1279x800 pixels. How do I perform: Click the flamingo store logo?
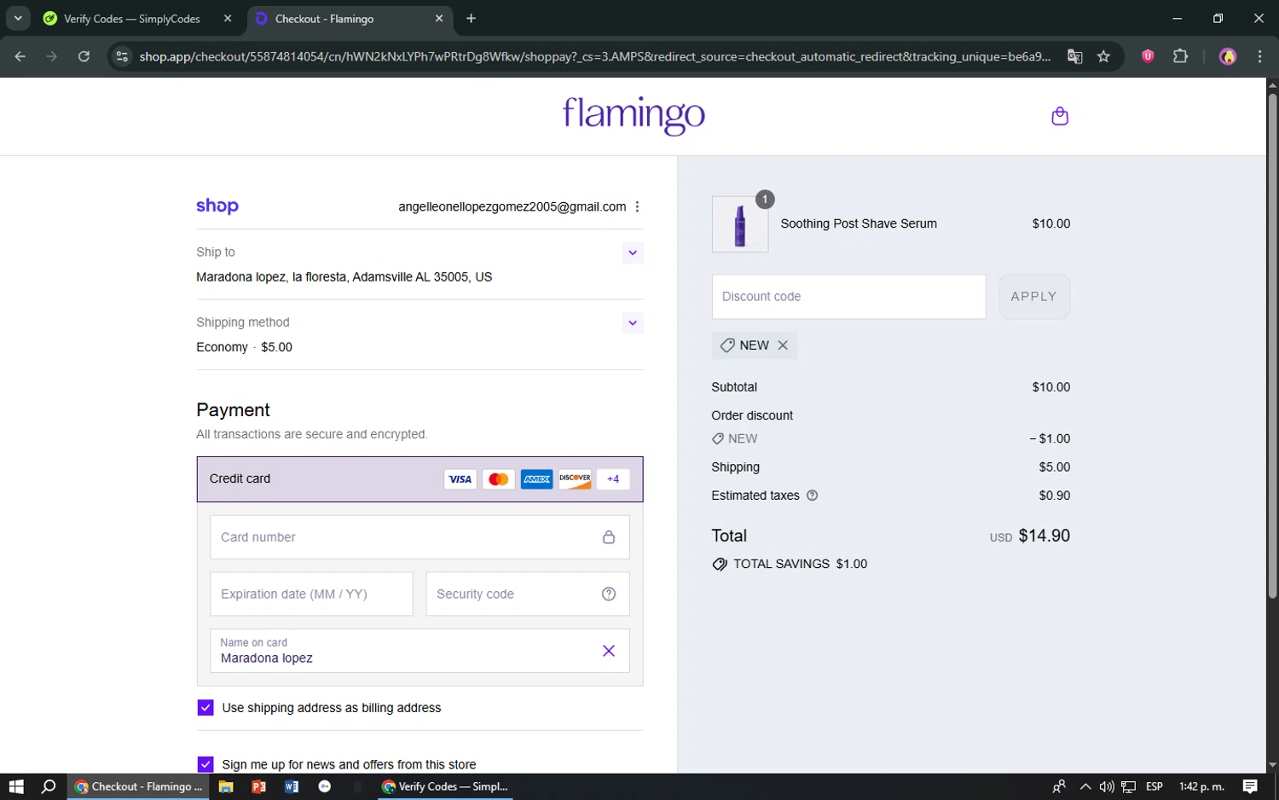[x=634, y=114]
